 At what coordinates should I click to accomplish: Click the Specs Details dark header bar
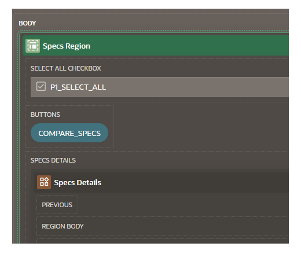pyautogui.click(x=193, y=182)
